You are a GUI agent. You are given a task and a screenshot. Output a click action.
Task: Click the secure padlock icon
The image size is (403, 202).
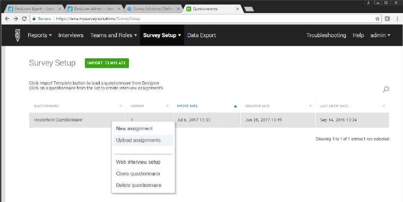tap(35, 19)
